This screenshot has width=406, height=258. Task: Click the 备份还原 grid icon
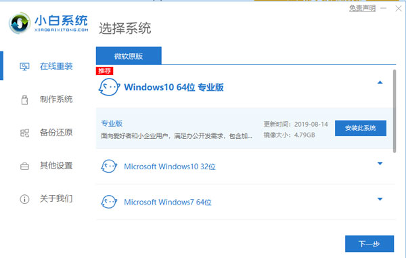point(24,133)
